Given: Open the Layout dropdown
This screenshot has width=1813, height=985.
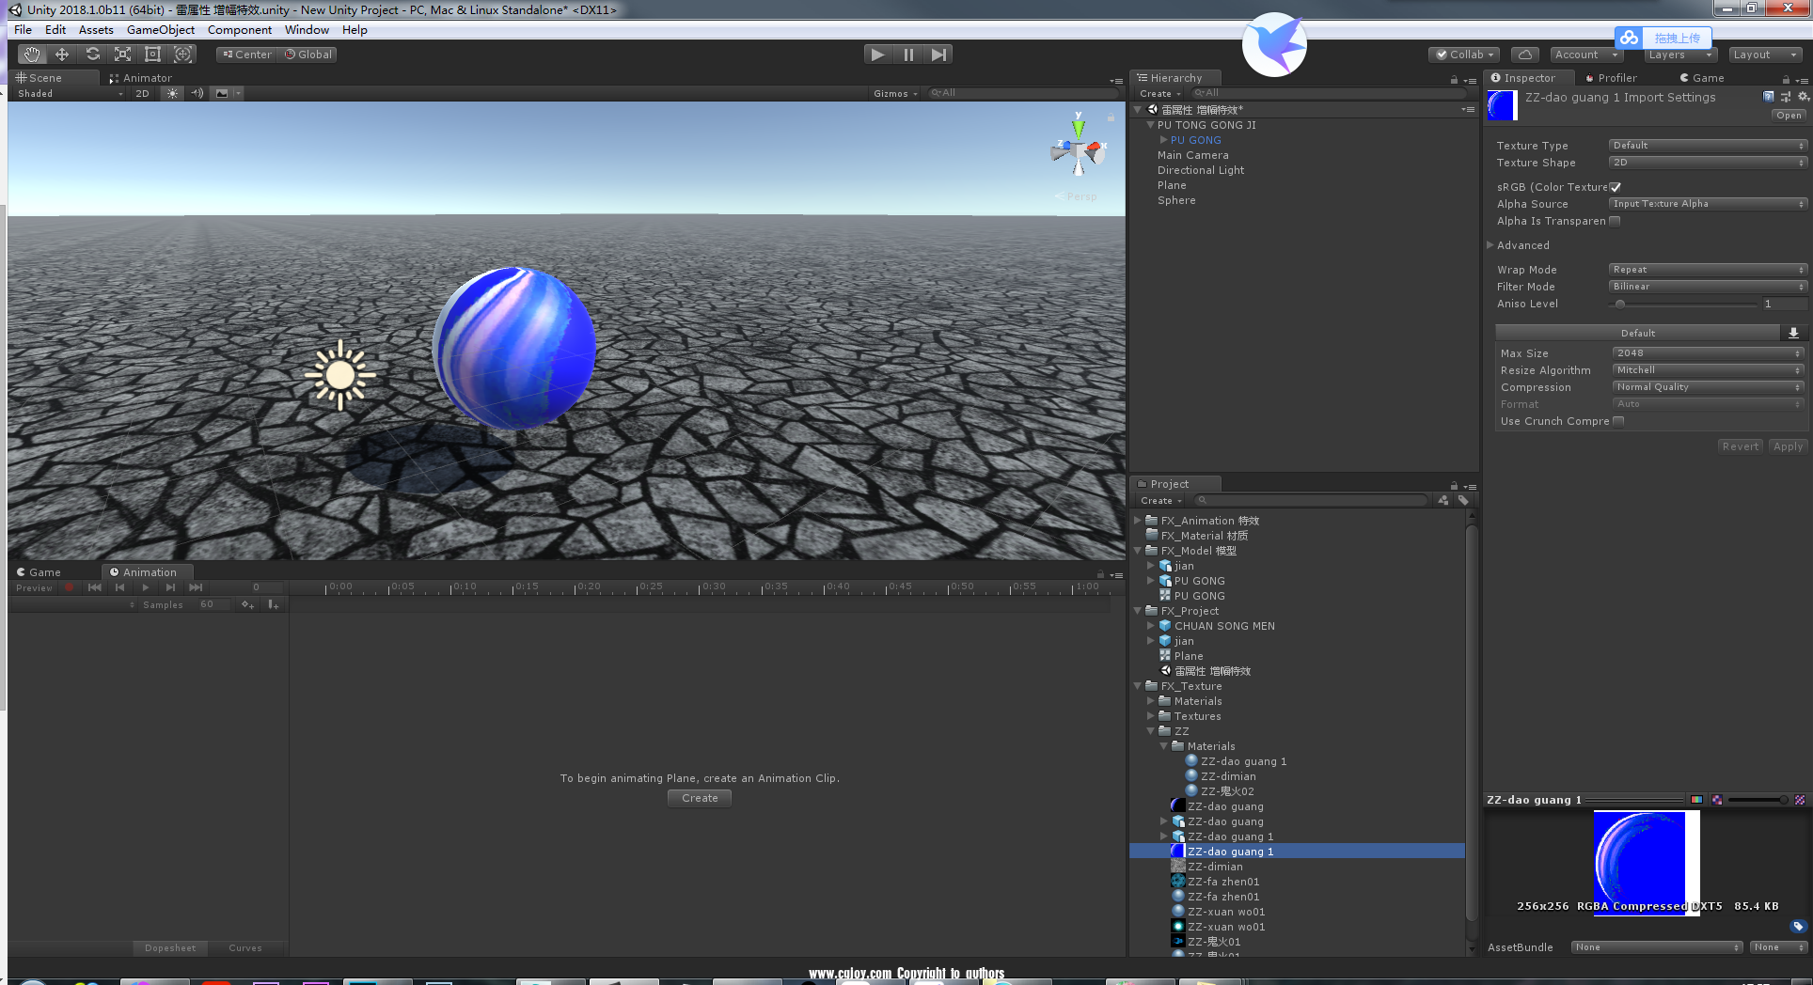Looking at the screenshot, I should (x=1765, y=55).
